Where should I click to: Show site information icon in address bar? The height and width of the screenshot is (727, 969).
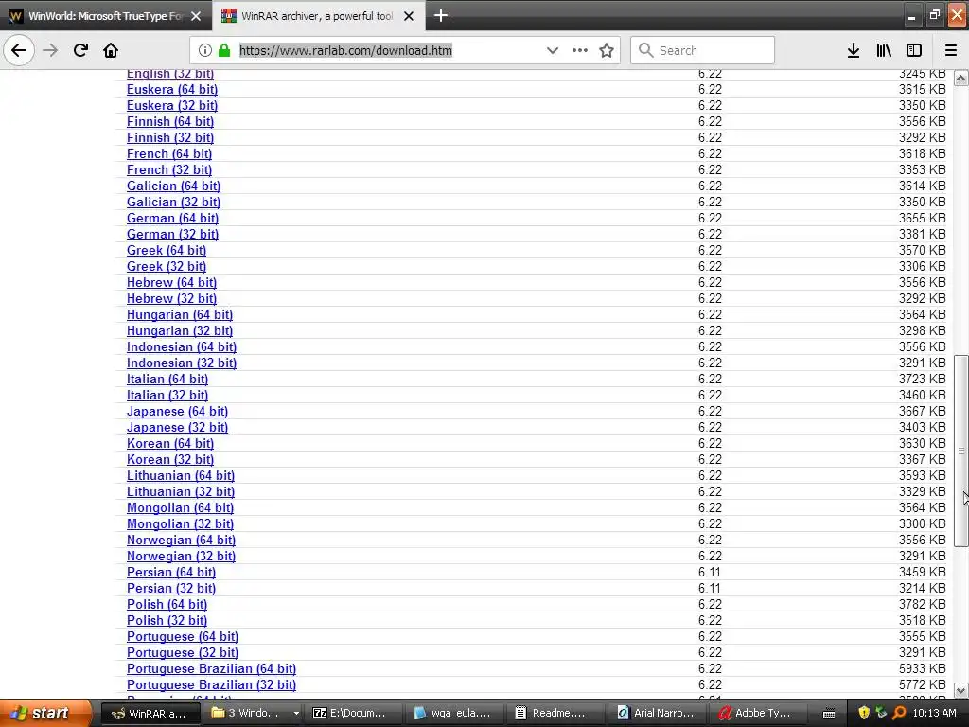click(x=205, y=50)
